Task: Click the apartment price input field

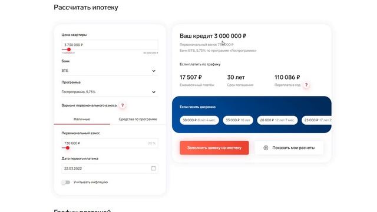Action: (110, 45)
